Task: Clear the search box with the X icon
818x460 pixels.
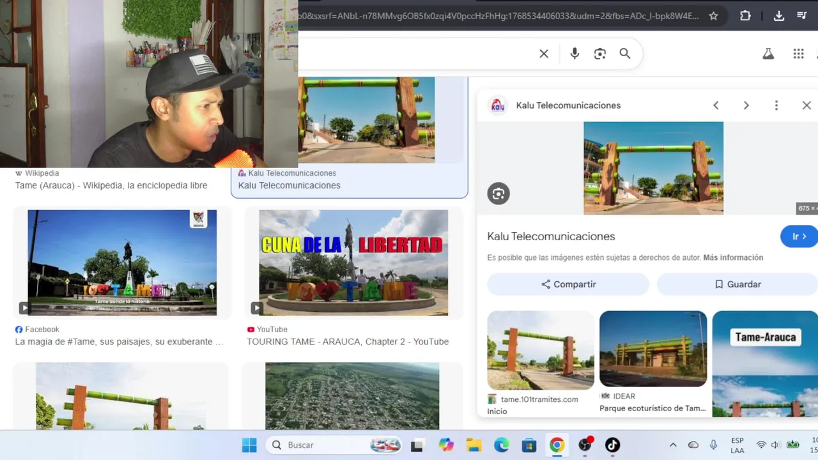Action: 544,54
